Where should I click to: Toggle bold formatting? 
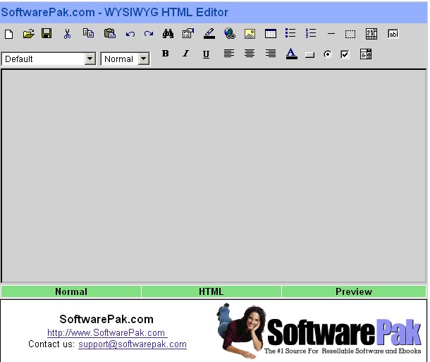click(166, 54)
